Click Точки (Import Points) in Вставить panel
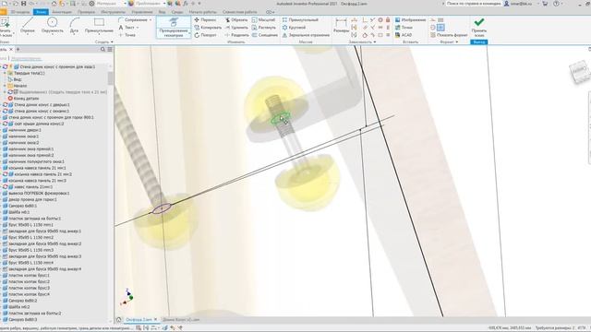The height and width of the screenshot is (332, 591). pyautogui.click(x=404, y=28)
